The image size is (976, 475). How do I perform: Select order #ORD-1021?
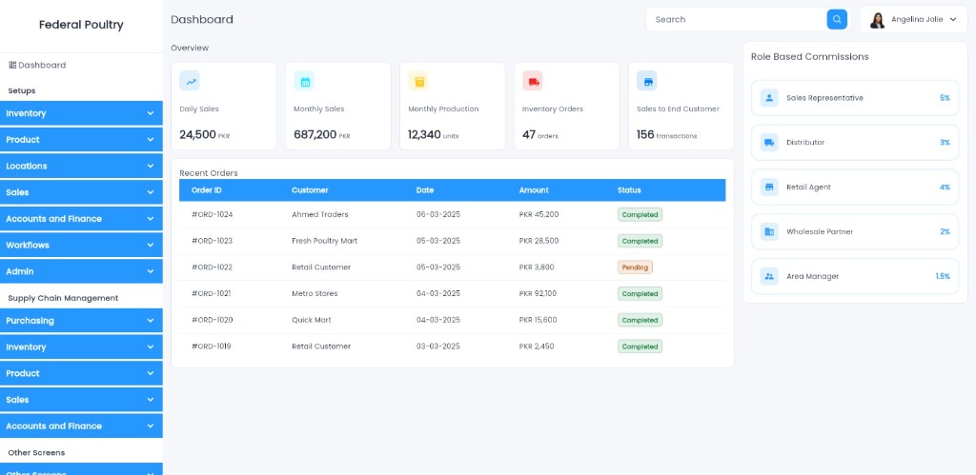point(212,293)
